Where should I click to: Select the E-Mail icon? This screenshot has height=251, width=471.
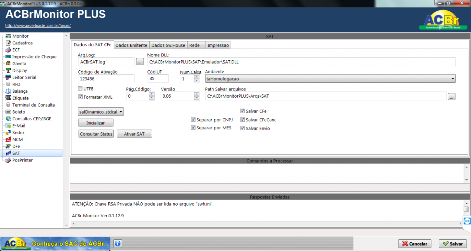[8, 126]
